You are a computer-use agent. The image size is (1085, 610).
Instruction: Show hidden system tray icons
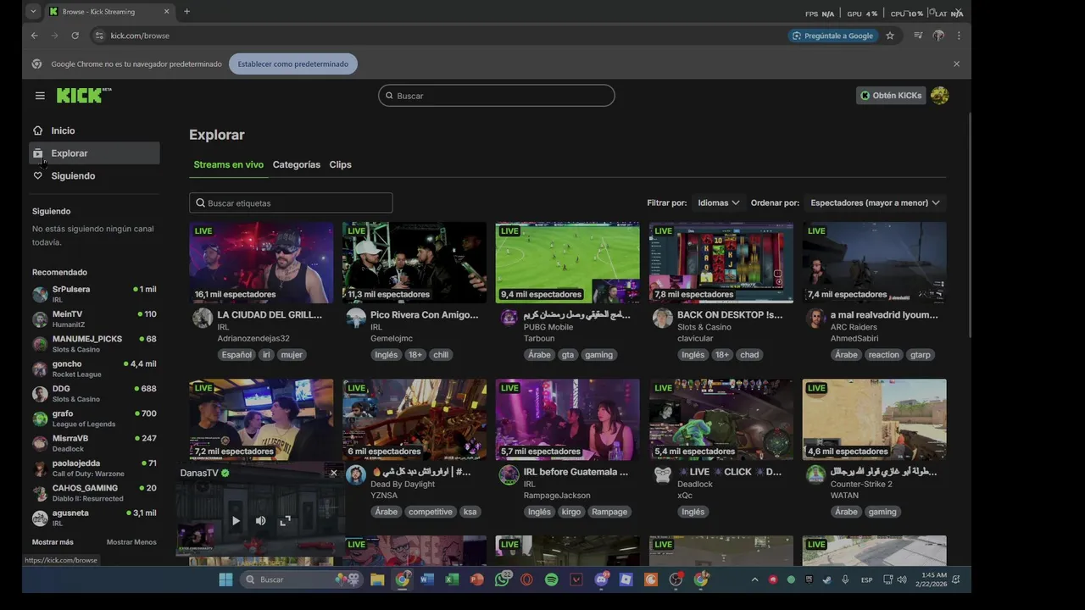(x=754, y=579)
